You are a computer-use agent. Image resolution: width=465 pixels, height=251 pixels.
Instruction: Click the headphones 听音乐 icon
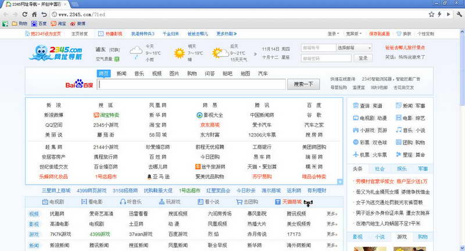tap(123, 202)
